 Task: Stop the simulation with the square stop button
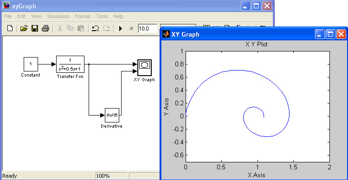[131, 28]
